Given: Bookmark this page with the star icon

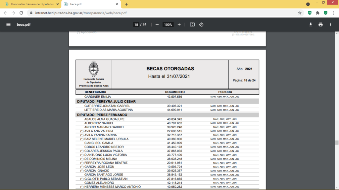Looking at the screenshot, I should 300,13.
